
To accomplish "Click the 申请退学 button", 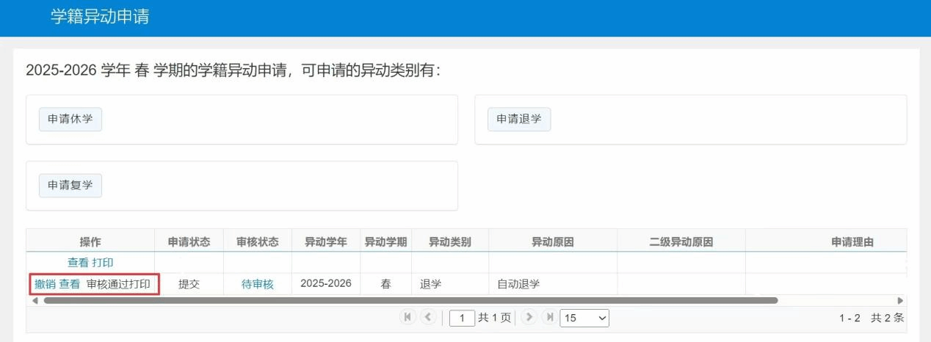I will pyautogui.click(x=519, y=119).
